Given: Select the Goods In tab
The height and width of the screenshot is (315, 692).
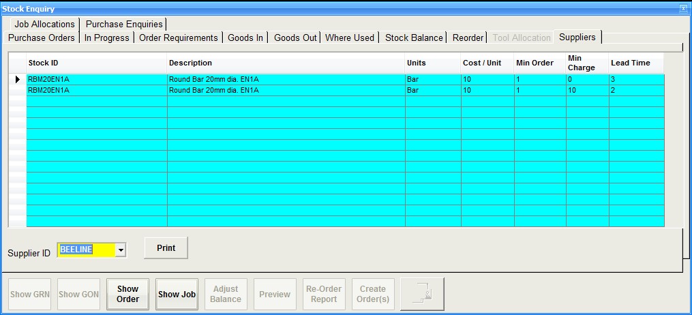Looking at the screenshot, I should tap(245, 37).
